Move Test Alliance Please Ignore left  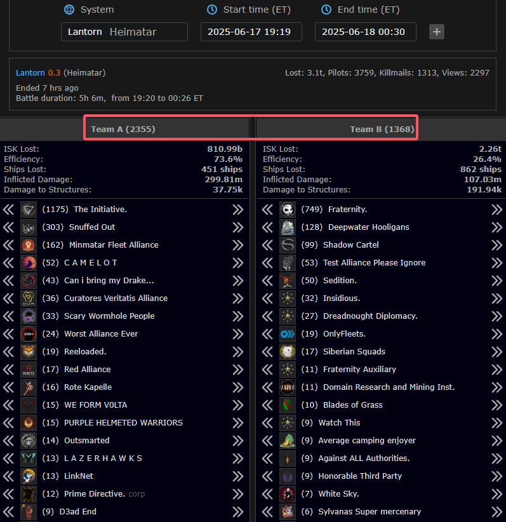[x=268, y=263]
